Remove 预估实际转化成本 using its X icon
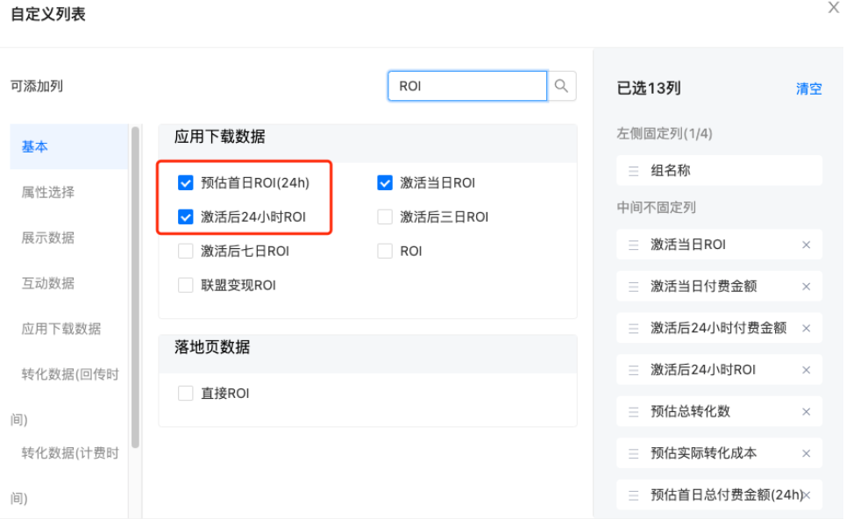The image size is (846, 519). [806, 453]
